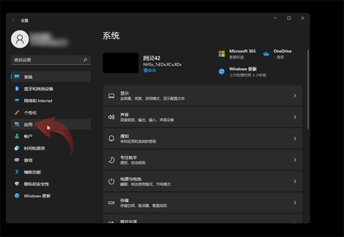
Task: Click the 隐私和安全性 shield icon
Action: (x=17, y=184)
